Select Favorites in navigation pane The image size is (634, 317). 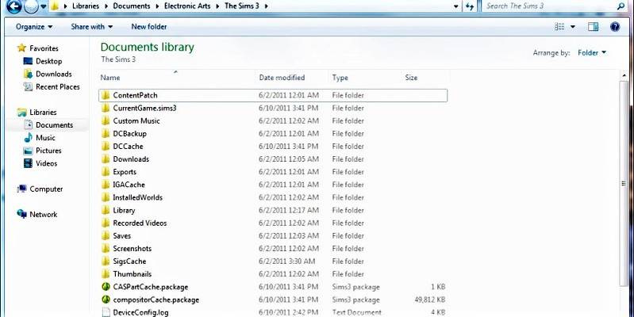tap(44, 48)
